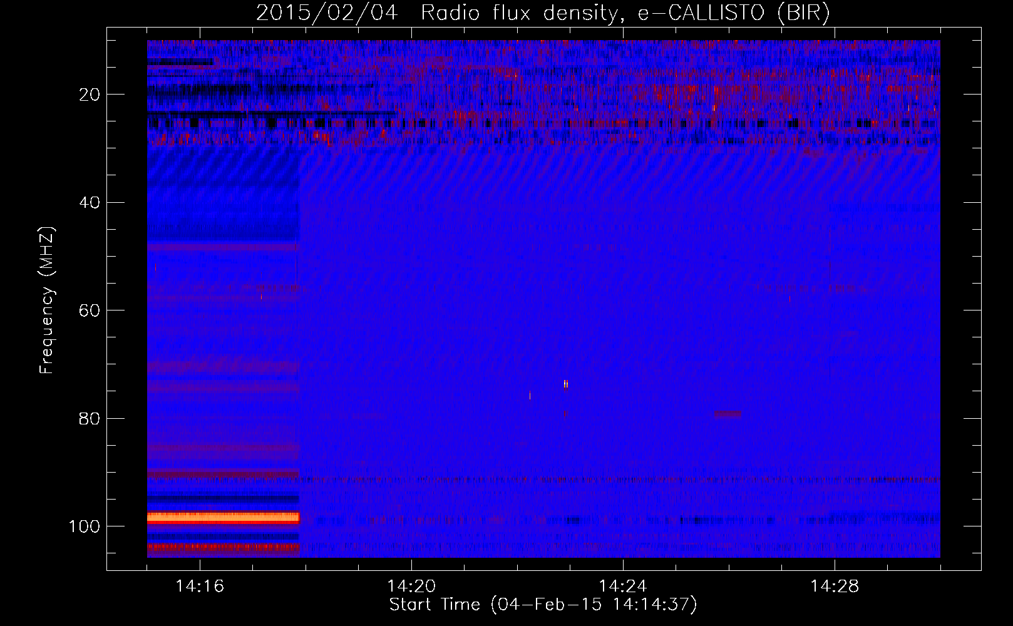Viewport: 1013px width, 626px height.
Task: Click the plot title mentioning e-CALLISTO (BIR)
Action: [x=543, y=13]
